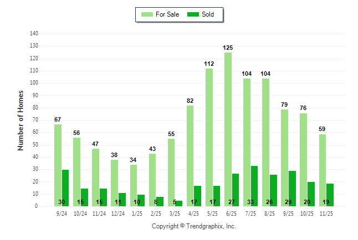This screenshot has height=240, width=358.
Task: Select the 9/24 Sold bar
Action: (x=65, y=188)
